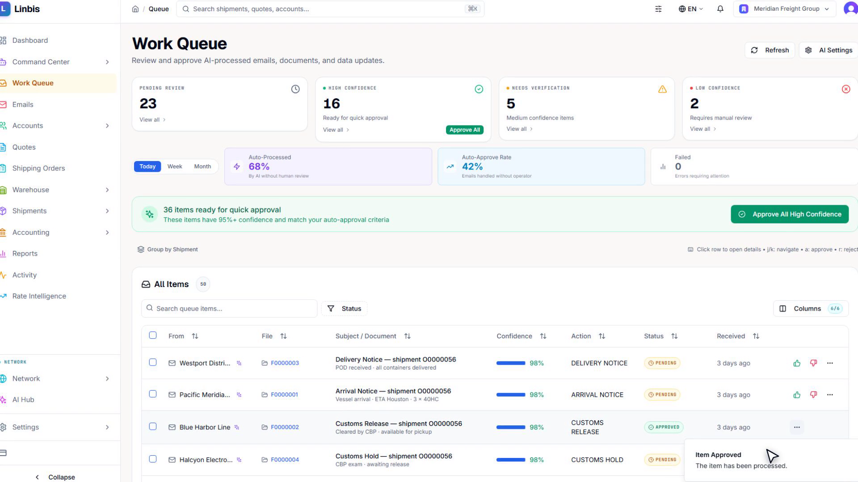Approve the Pacific Meridia... item with thumbs up

(797, 395)
